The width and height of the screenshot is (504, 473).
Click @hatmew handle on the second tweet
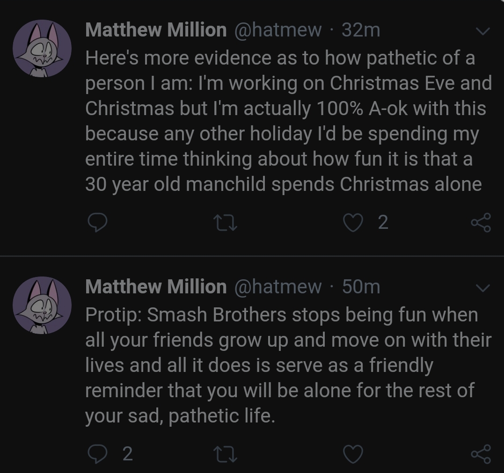pyautogui.click(x=277, y=286)
